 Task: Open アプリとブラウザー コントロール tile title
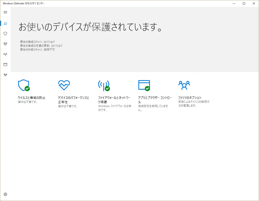click(155, 100)
